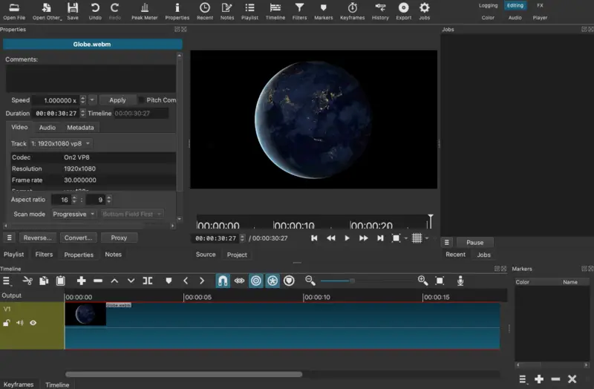
Task: Open the speed presets dropdown arrow
Action: 92,100
